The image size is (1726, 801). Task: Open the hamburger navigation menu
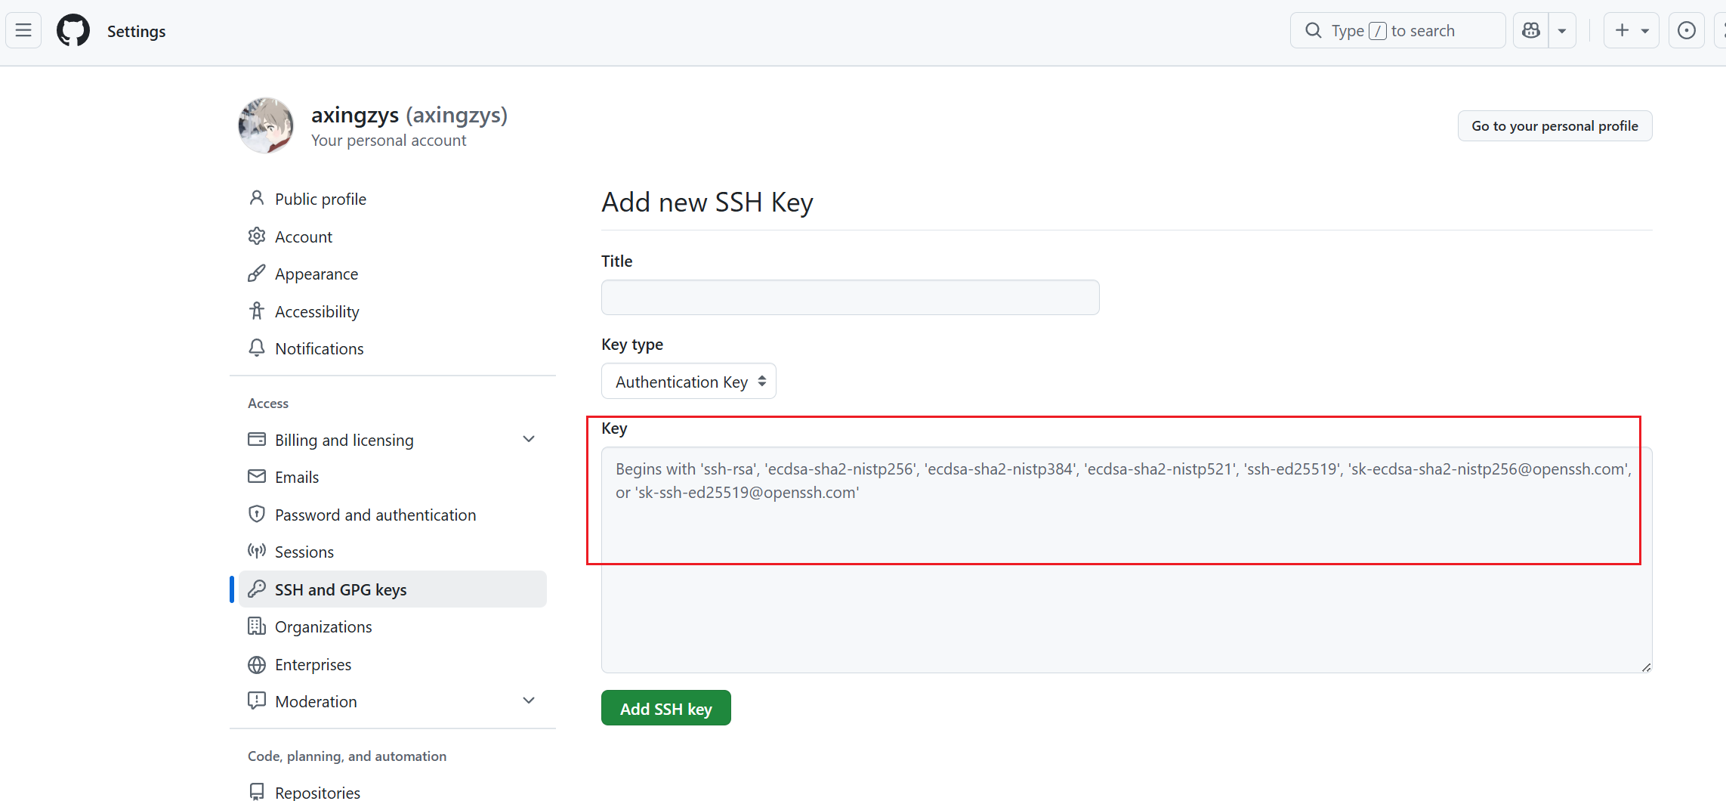pos(23,30)
